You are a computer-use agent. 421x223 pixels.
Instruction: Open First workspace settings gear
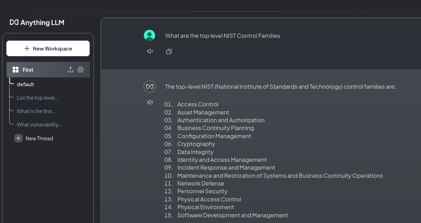(x=80, y=70)
